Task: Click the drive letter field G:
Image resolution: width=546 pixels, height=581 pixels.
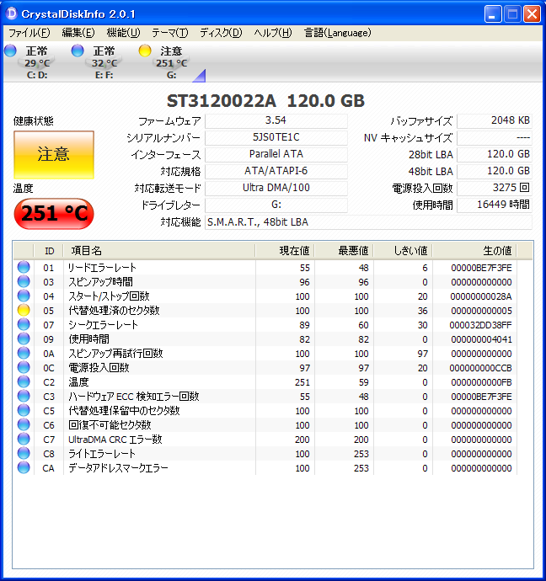Action: [x=276, y=205]
